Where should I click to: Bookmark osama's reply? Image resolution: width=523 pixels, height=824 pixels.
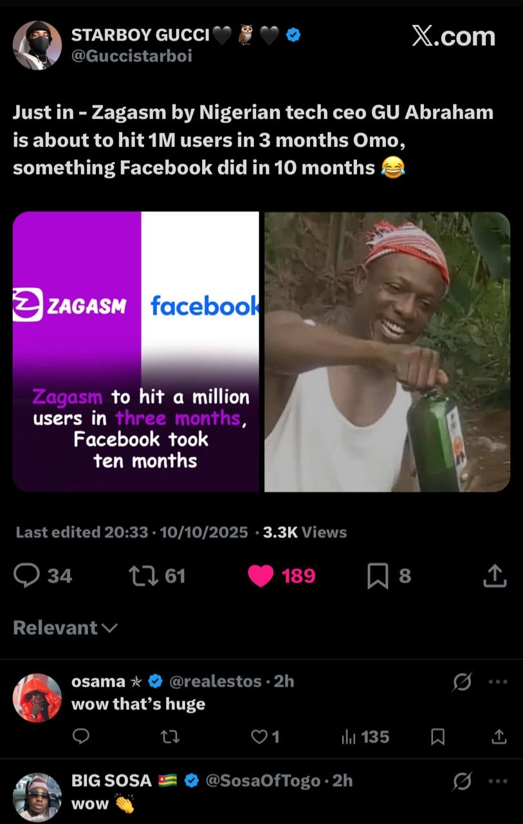[437, 736]
